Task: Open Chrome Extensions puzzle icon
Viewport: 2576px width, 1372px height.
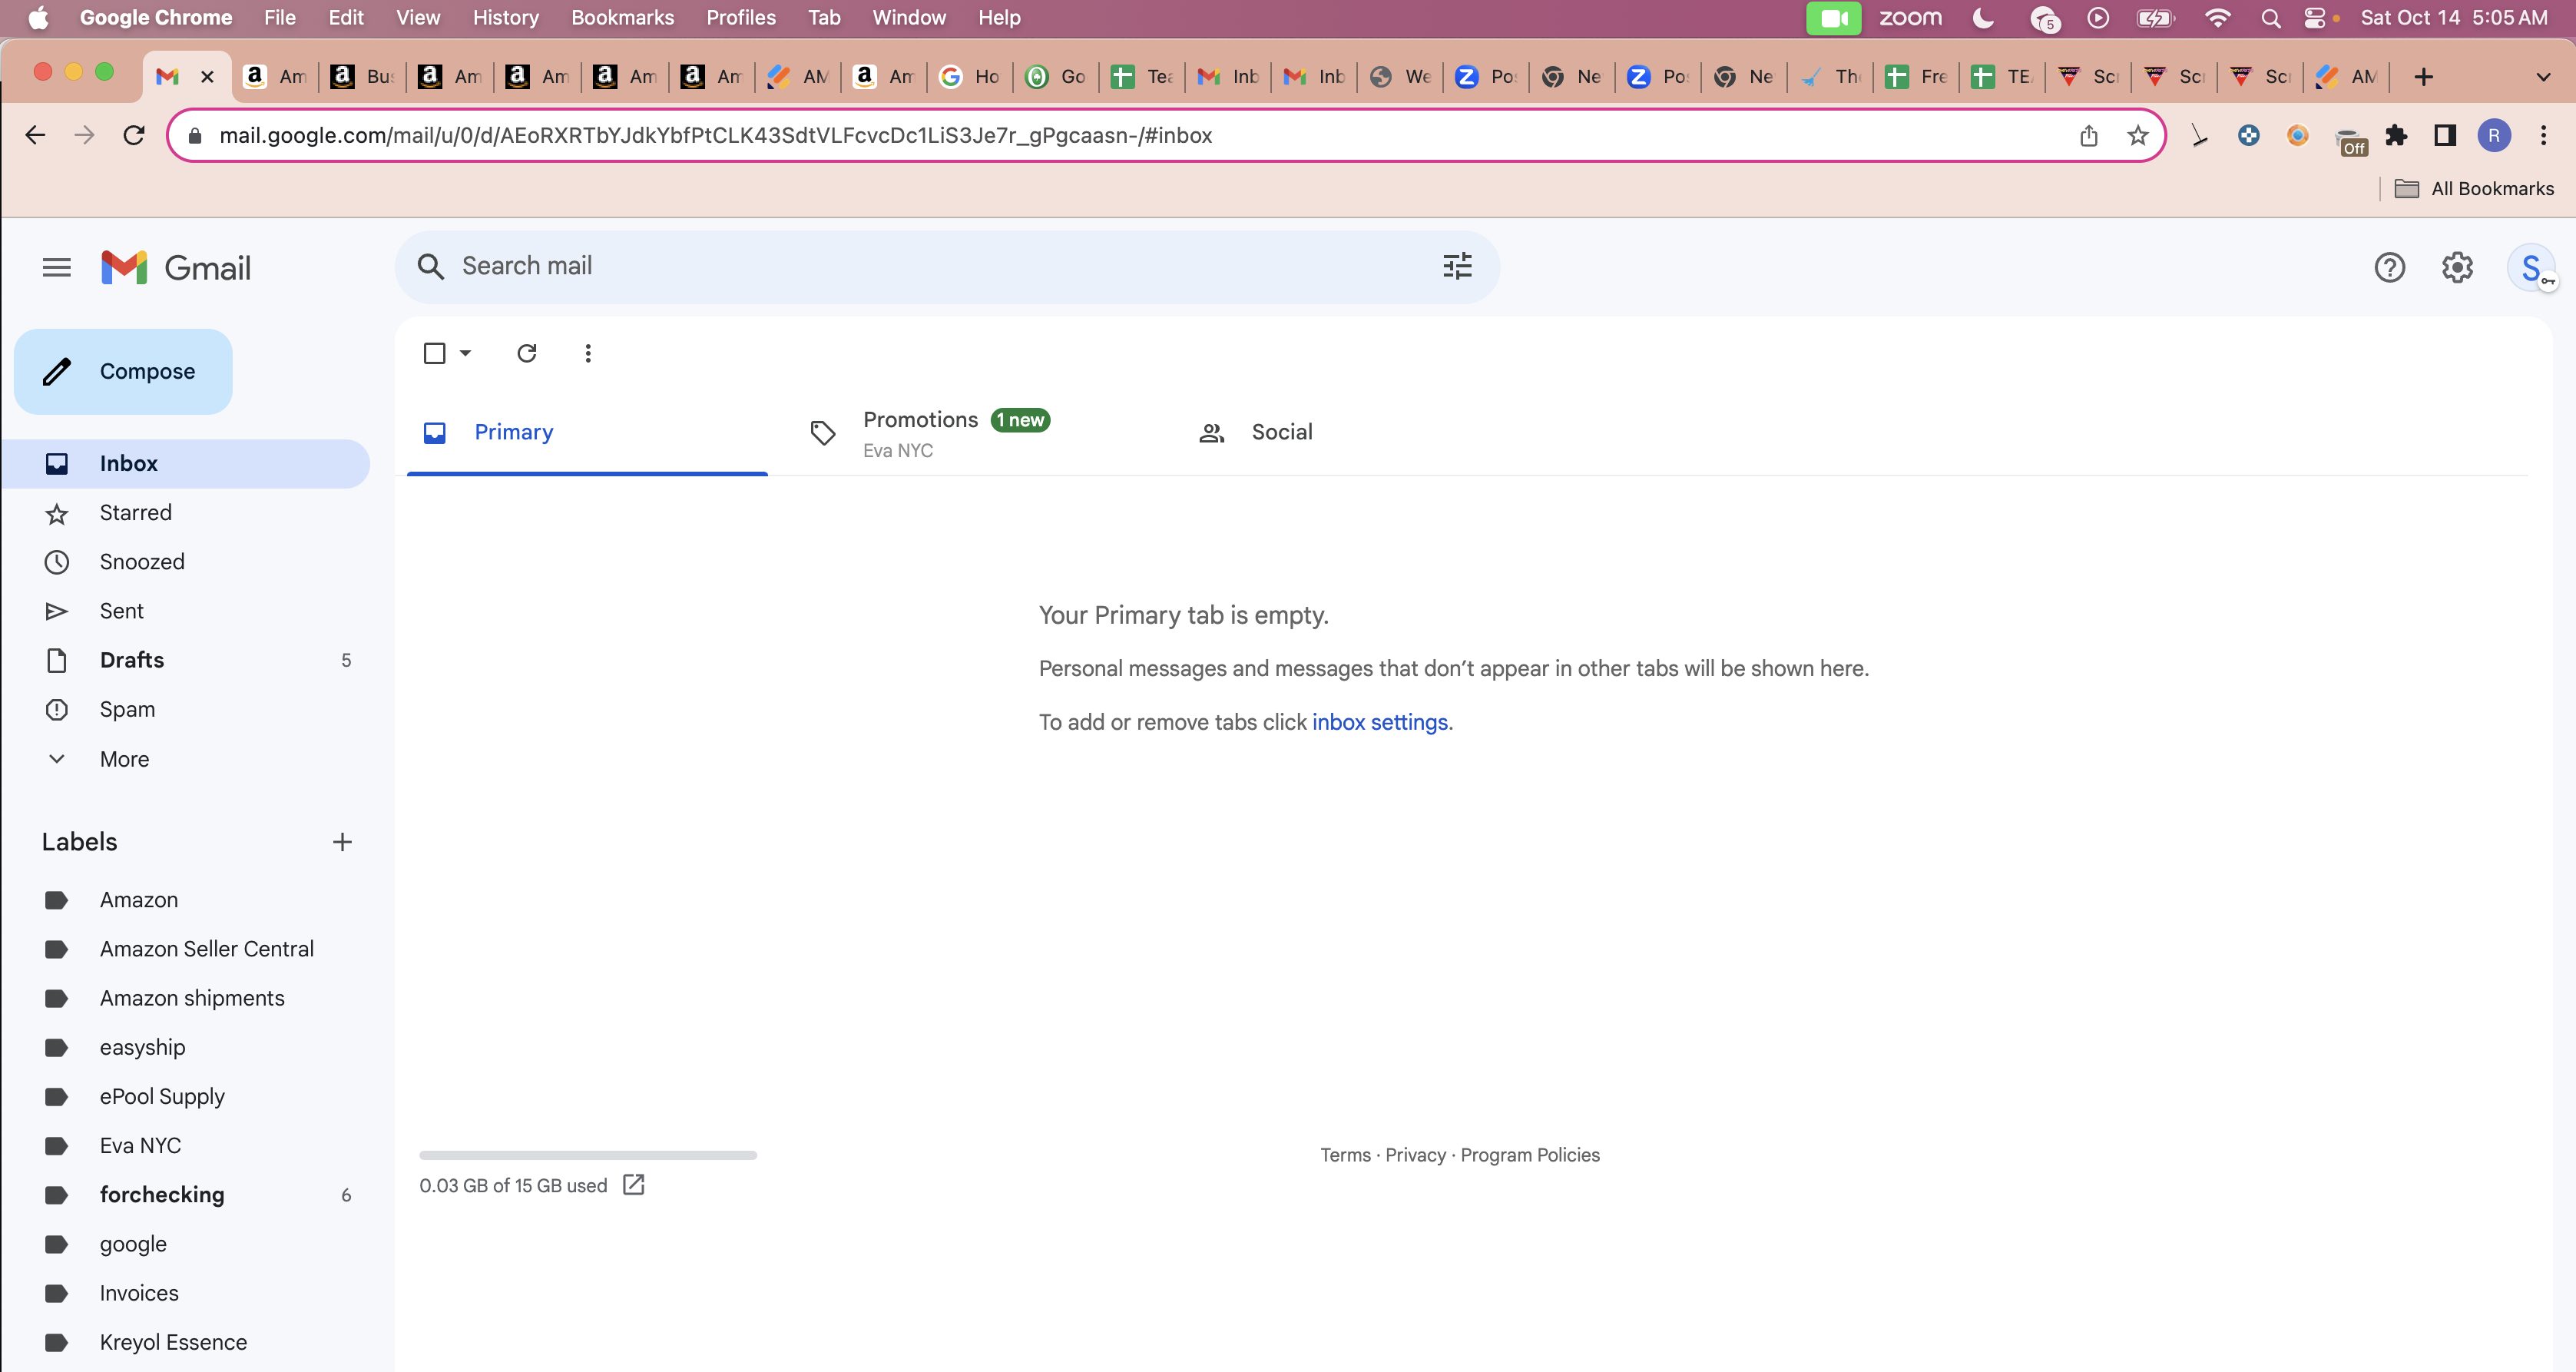Action: 2396,135
